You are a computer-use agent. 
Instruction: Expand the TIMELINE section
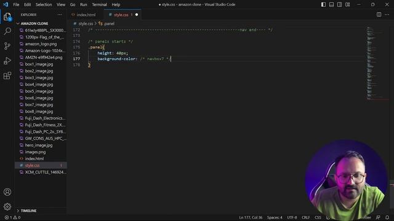point(28,211)
